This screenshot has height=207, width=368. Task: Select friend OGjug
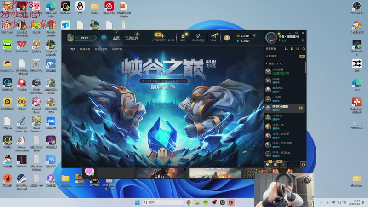click(284, 80)
